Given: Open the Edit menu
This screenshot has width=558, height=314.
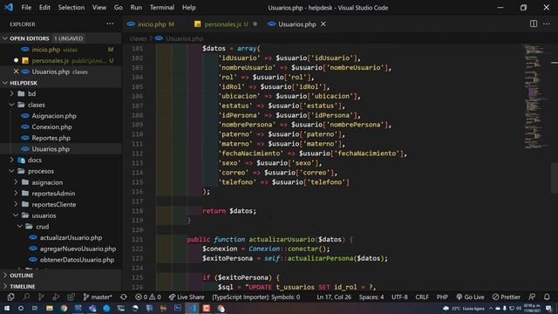Looking at the screenshot, I should [x=44, y=7].
